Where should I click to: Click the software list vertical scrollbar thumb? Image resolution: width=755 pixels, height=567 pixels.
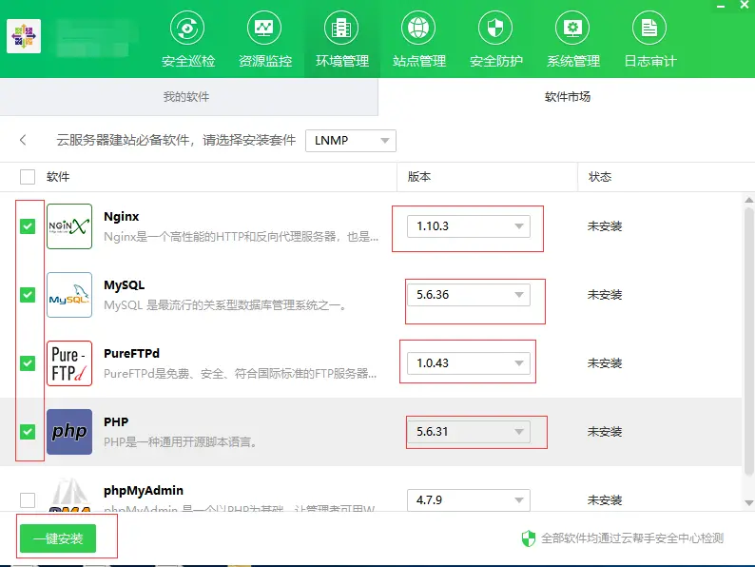tap(748, 342)
